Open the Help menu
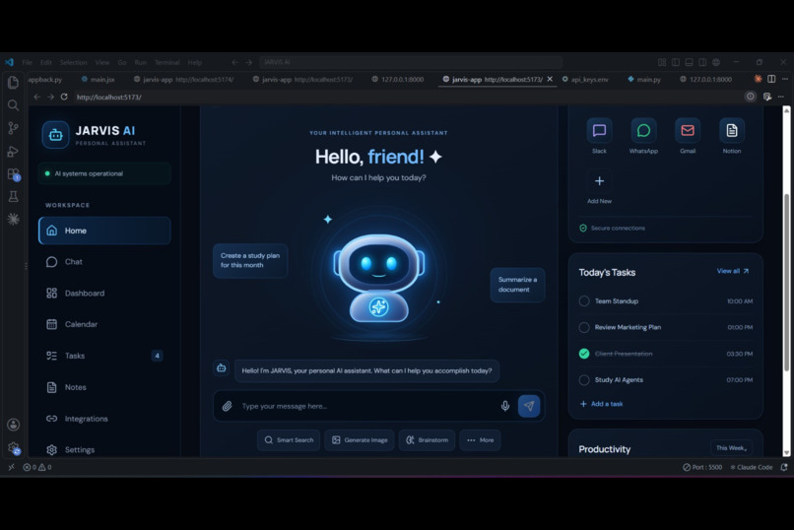This screenshot has height=530, width=794. [194, 62]
